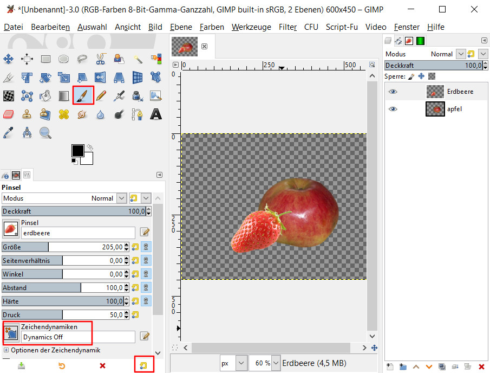Select the Ellipse Select tool
The height and width of the screenshot is (373, 490).
click(x=64, y=59)
